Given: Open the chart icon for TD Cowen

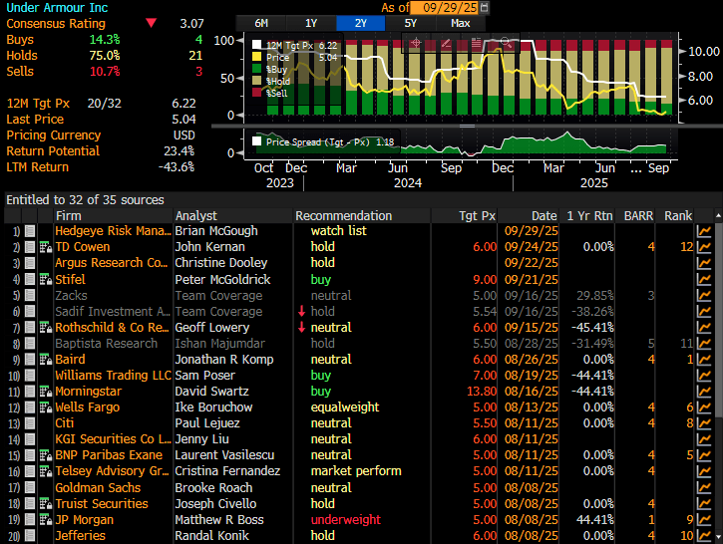Looking at the screenshot, I should (x=704, y=247).
